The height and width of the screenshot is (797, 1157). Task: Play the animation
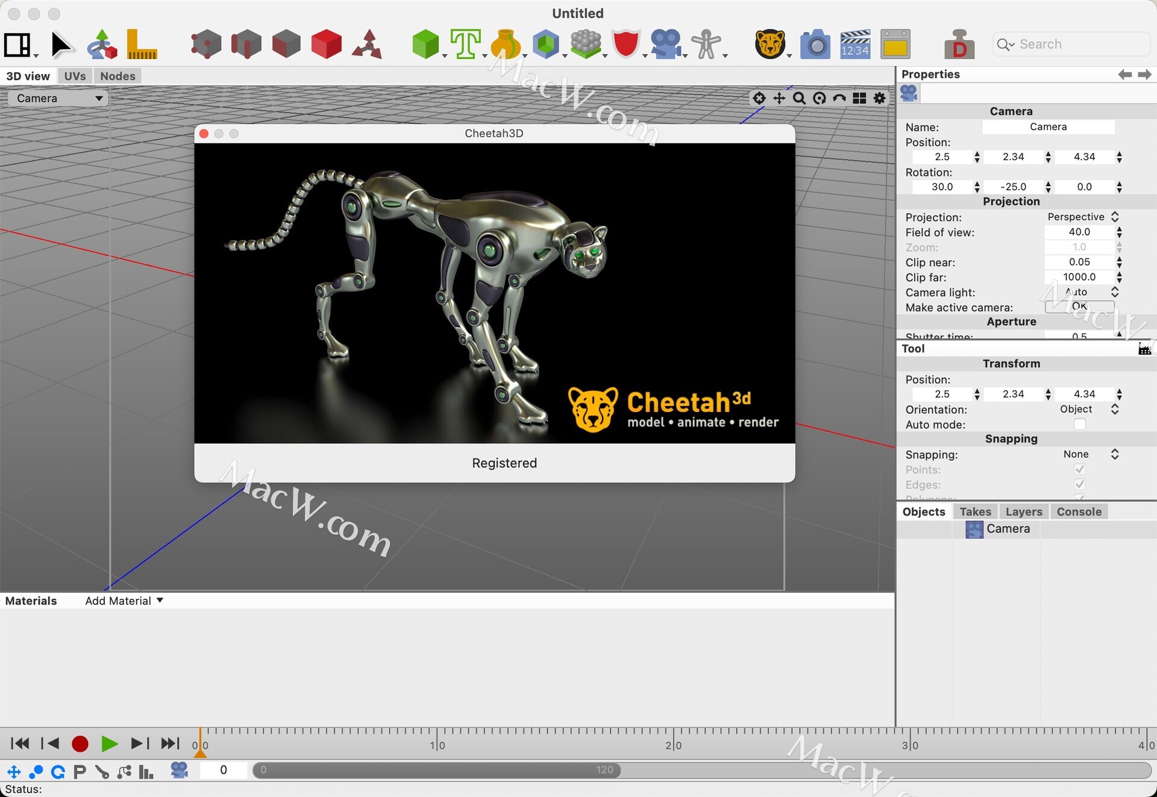[x=109, y=744]
